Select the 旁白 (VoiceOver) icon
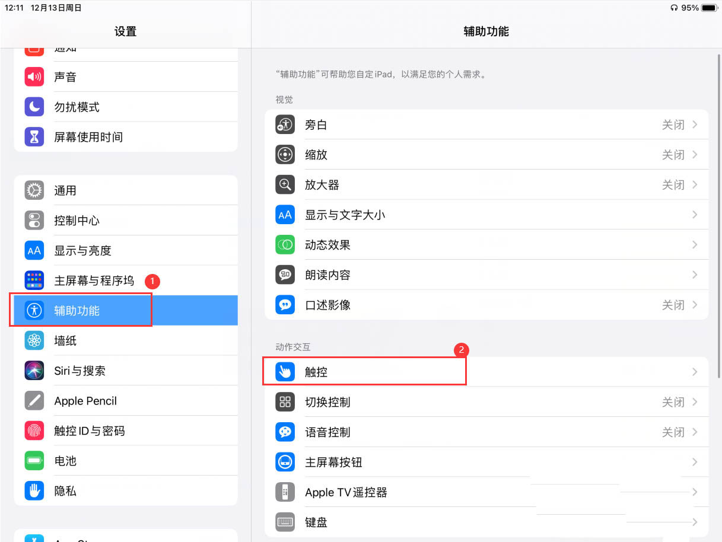Screen dimensions: 722x542 [x=285, y=125]
